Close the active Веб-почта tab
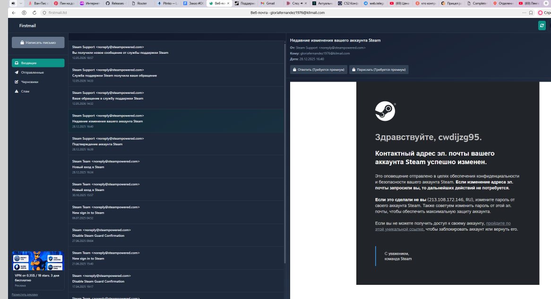Viewport: 551px width, 299px height. pyautogui.click(x=228, y=3)
